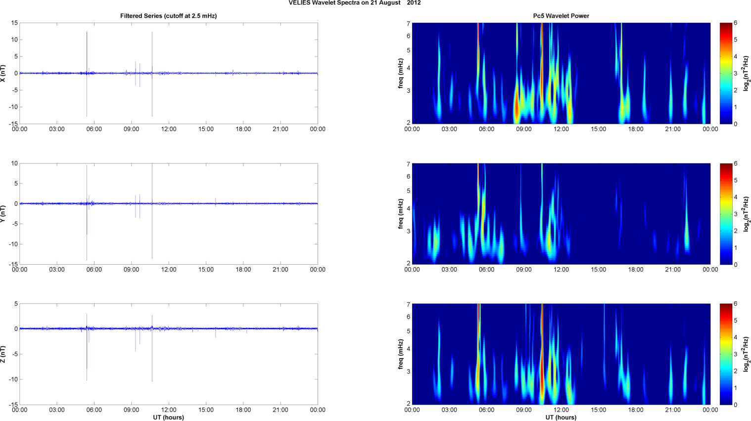Click the bottom Pc5 wavelet spectrogram
Image resolution: width=751 pixels, height=421 pixels.
[x=561, y=354]
